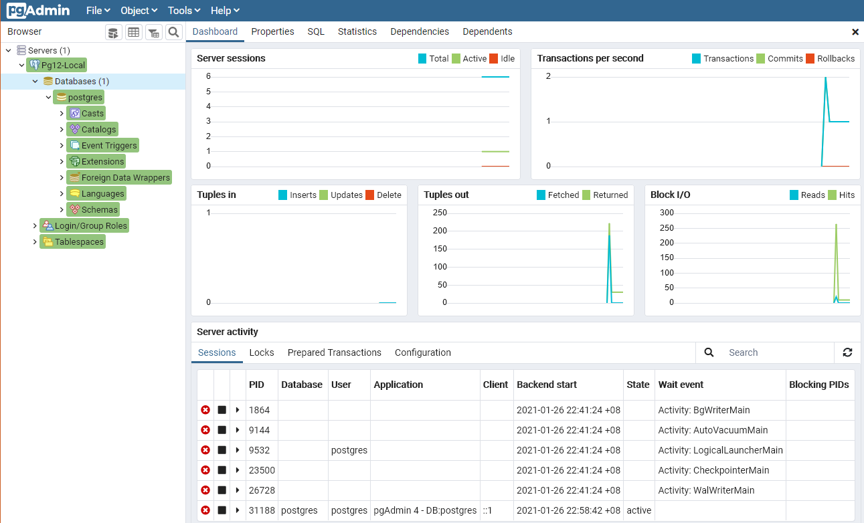Open the Tools menu

pos(185,11)
